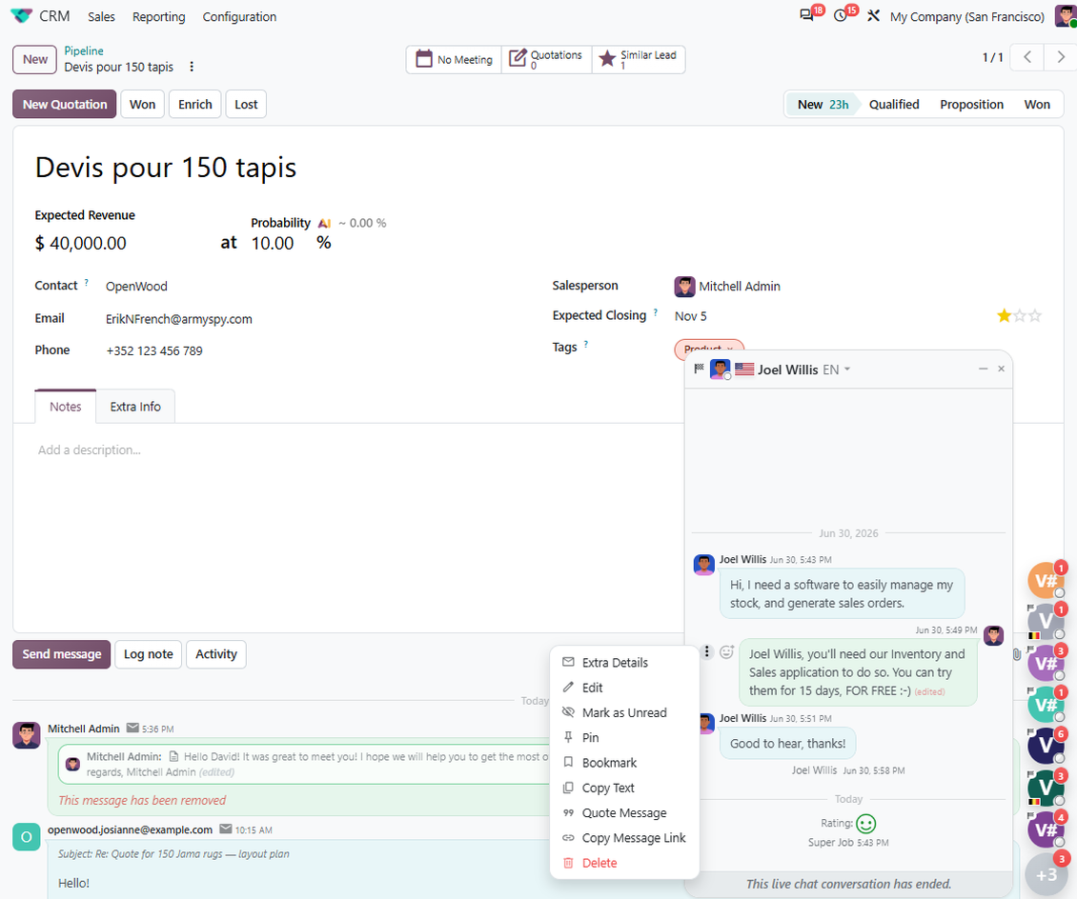Open the Sales menu
This screenshot has height=899, width=1077.
click(101, 16)
